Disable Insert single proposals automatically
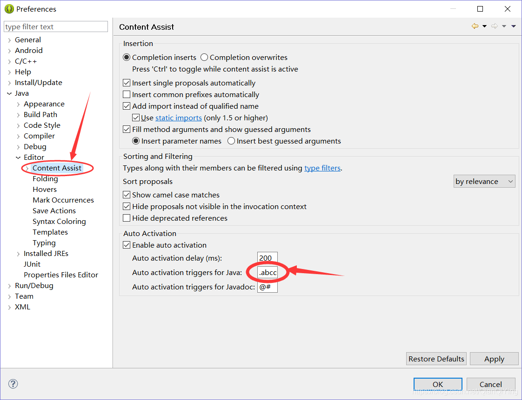Image resolution: width=522 pixels, height=400 pixels. pos(127,83)
